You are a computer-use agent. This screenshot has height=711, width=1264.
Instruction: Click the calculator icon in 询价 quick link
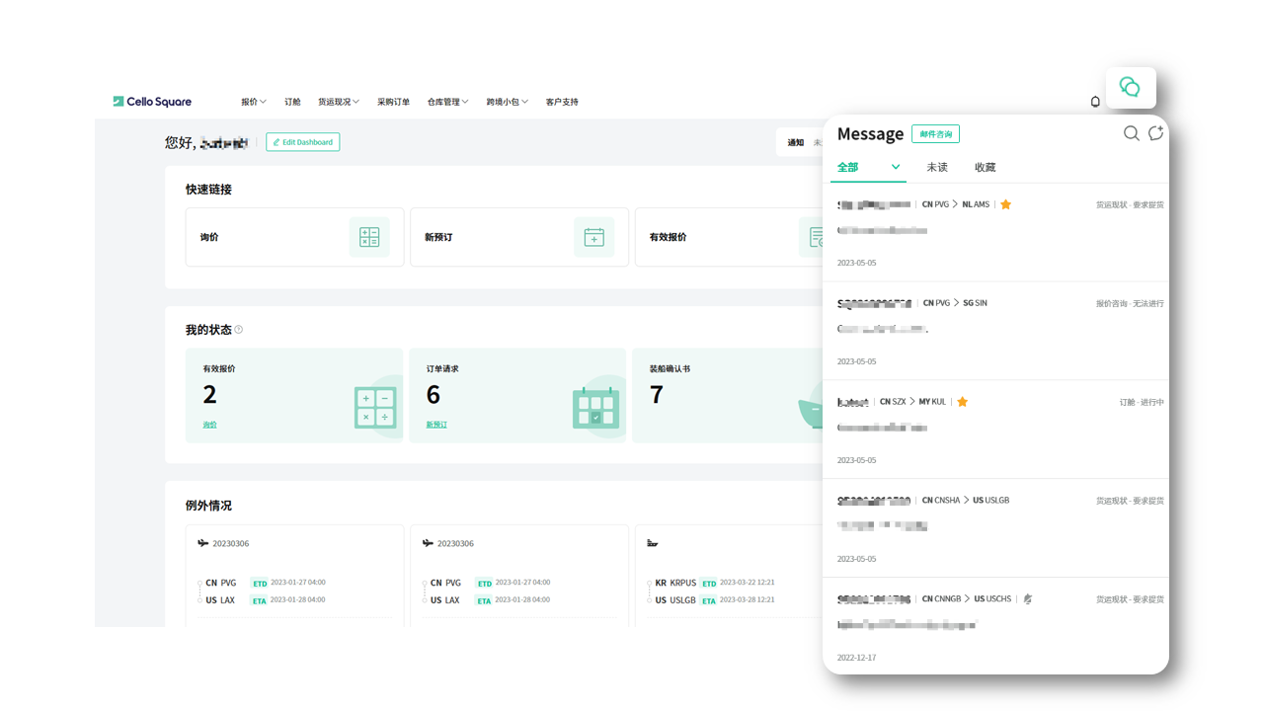tap(369, 237)
